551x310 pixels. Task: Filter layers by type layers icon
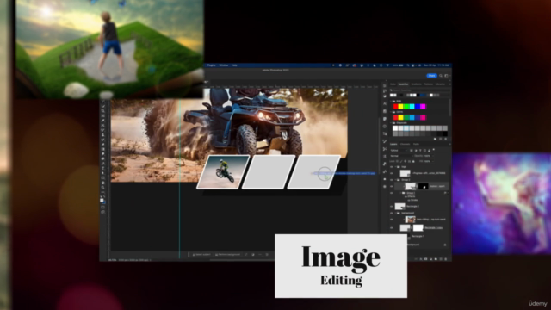pos(420,150)
